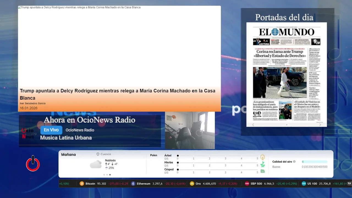Click the En Vivo live button
The image size is (352, 198).
pyautogui.click(x=51, y=130)
